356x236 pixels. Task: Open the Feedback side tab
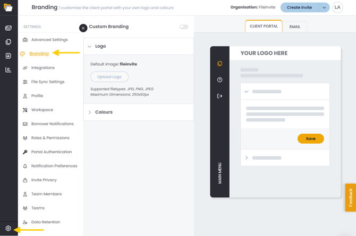350,197
